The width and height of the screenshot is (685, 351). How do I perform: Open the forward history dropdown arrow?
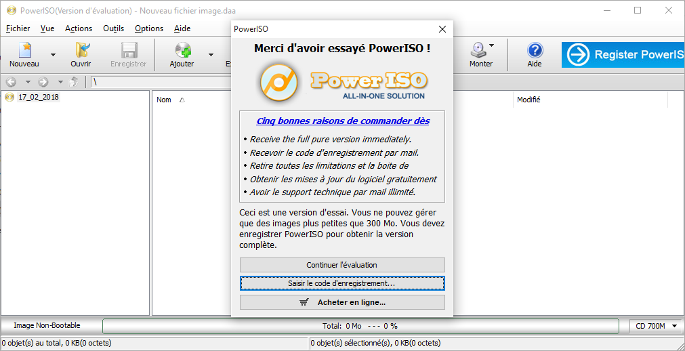[x=60, y=82]
